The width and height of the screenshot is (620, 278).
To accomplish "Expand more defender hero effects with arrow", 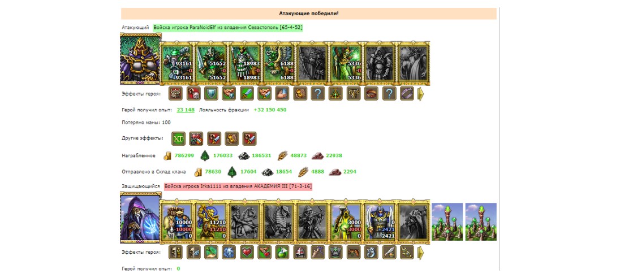I will pos(421,253).
